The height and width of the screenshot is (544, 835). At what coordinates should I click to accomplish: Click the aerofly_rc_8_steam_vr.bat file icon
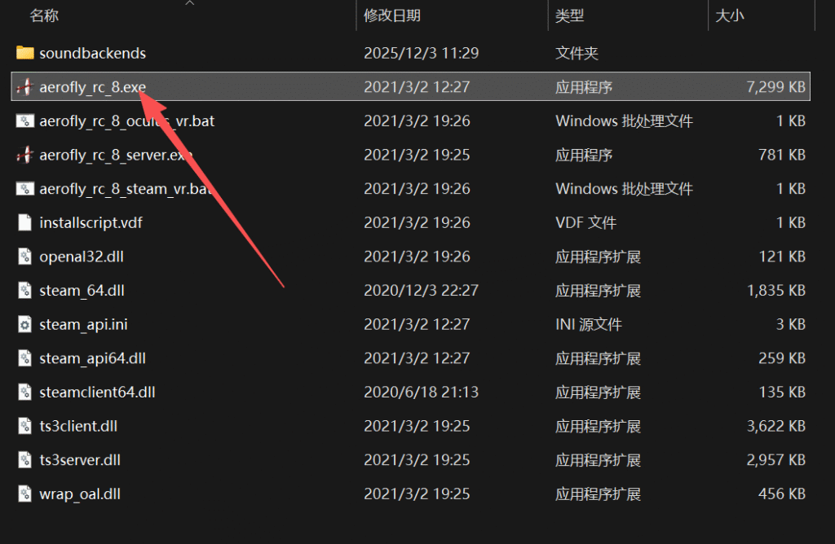point(24,188)
